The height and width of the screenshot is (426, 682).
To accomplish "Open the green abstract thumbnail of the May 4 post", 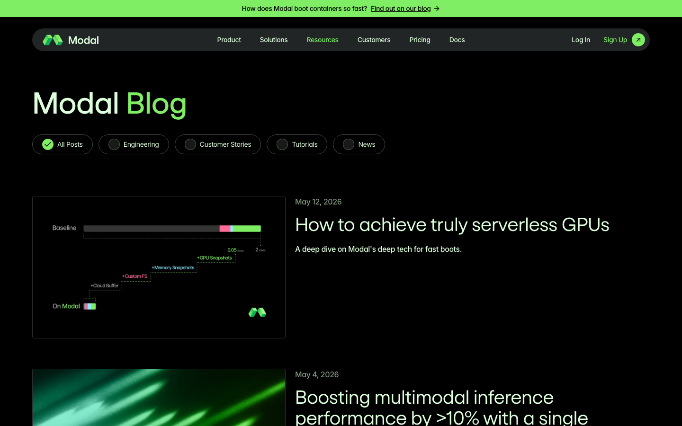I will [x=159, y=398].
